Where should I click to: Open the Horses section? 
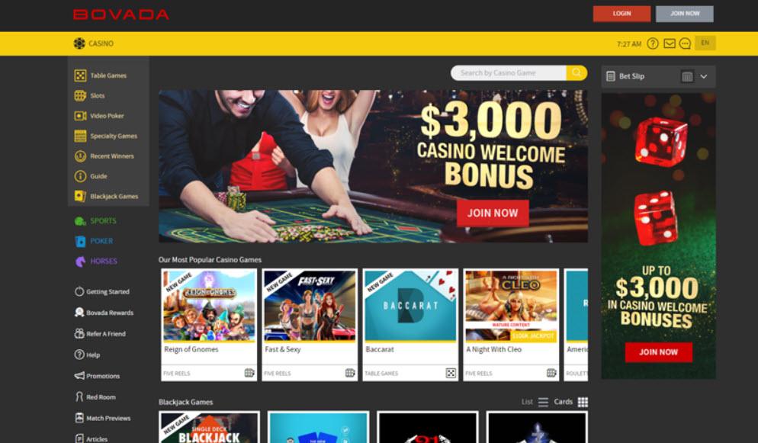(x=96, y=262)
